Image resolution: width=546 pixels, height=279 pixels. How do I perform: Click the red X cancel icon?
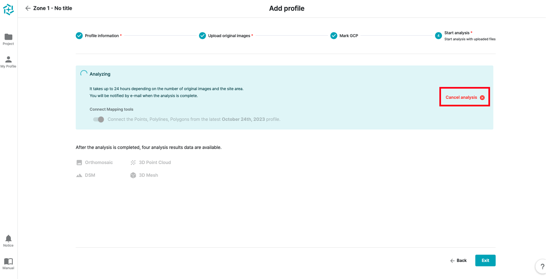(x=482, y=98)
